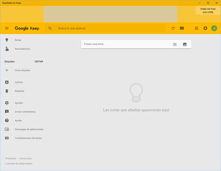Open Enviar comentarios link
This screenshot has height=171, width=221.
point(25,112)
